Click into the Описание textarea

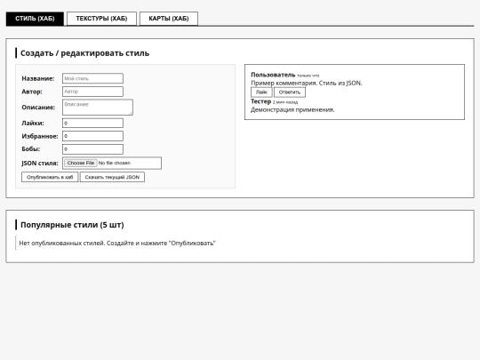[98, 108]
